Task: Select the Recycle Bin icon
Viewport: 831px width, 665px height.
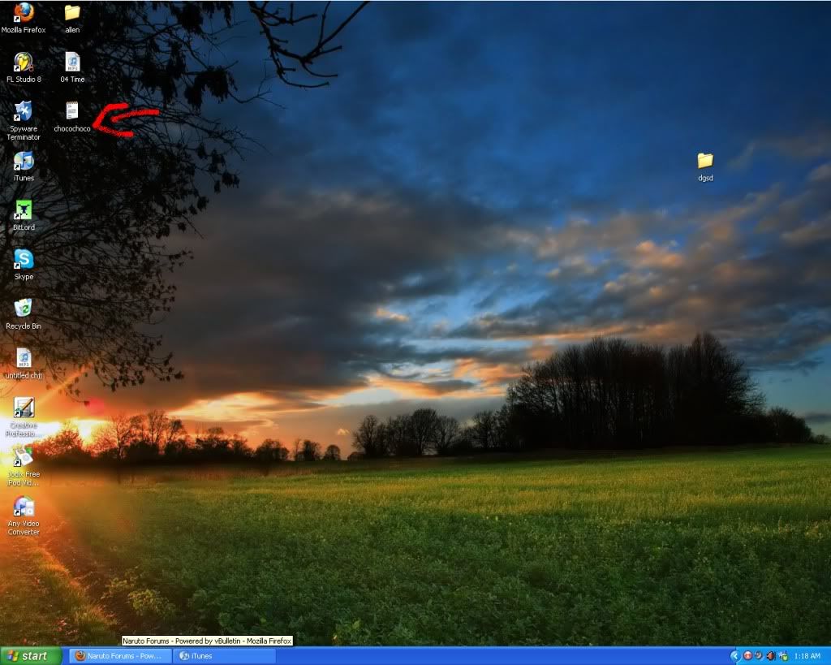Action: click(24, 309)
